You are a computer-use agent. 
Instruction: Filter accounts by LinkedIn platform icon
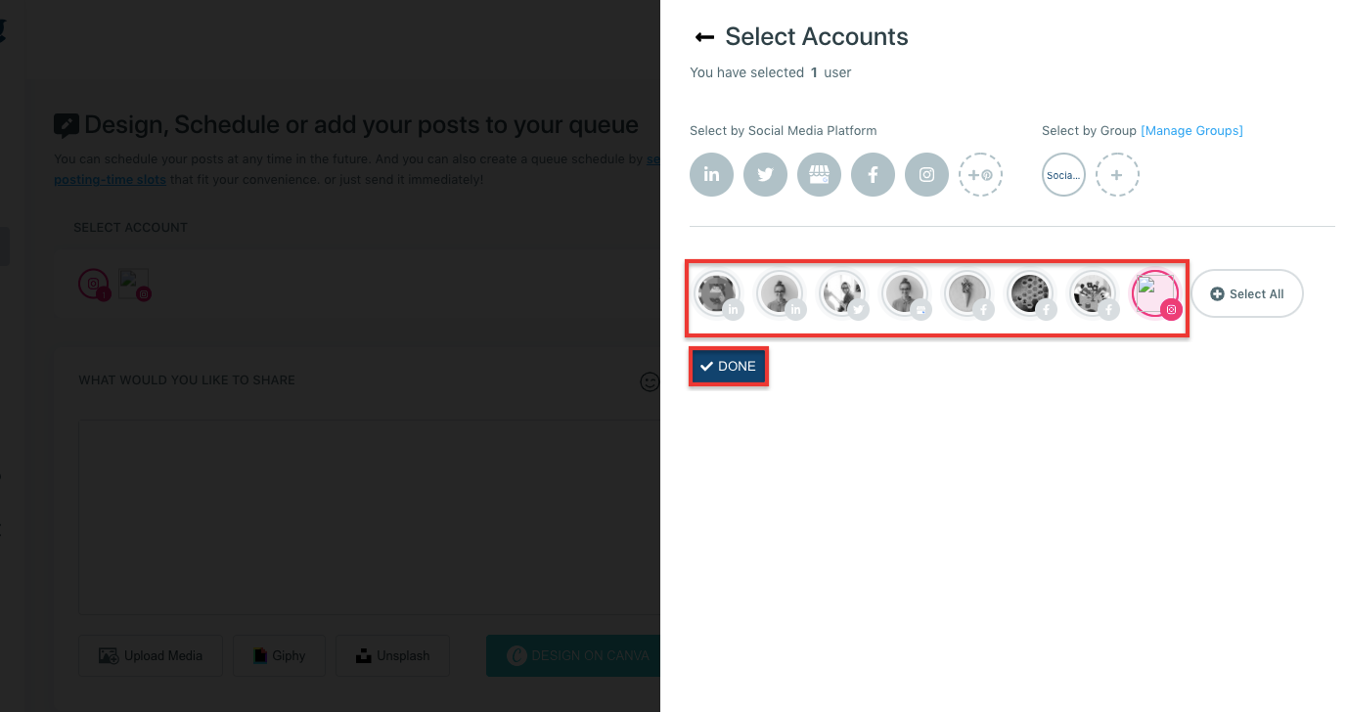point(711,174)
